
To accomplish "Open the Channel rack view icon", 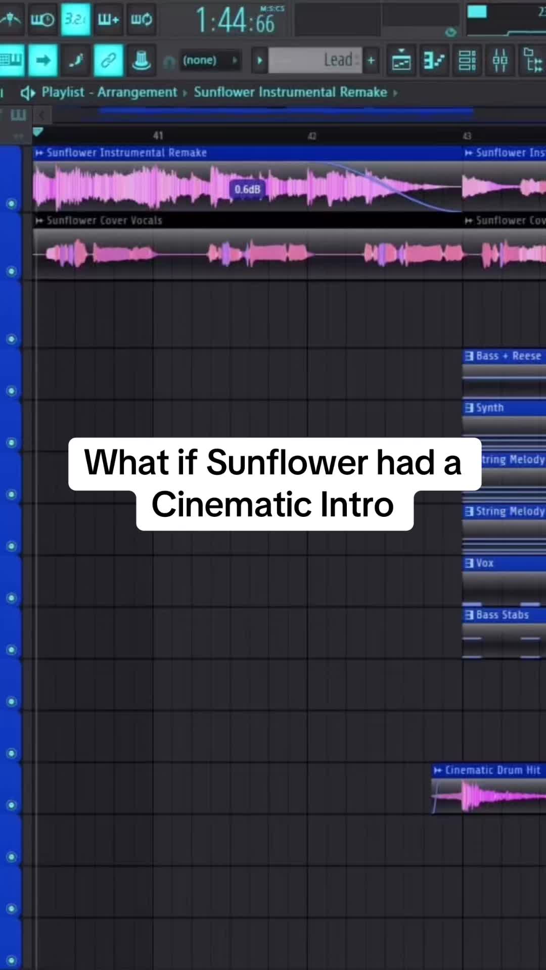I will coord(467,61).
